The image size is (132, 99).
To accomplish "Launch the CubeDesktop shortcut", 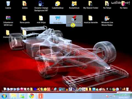I will [58, 5].
